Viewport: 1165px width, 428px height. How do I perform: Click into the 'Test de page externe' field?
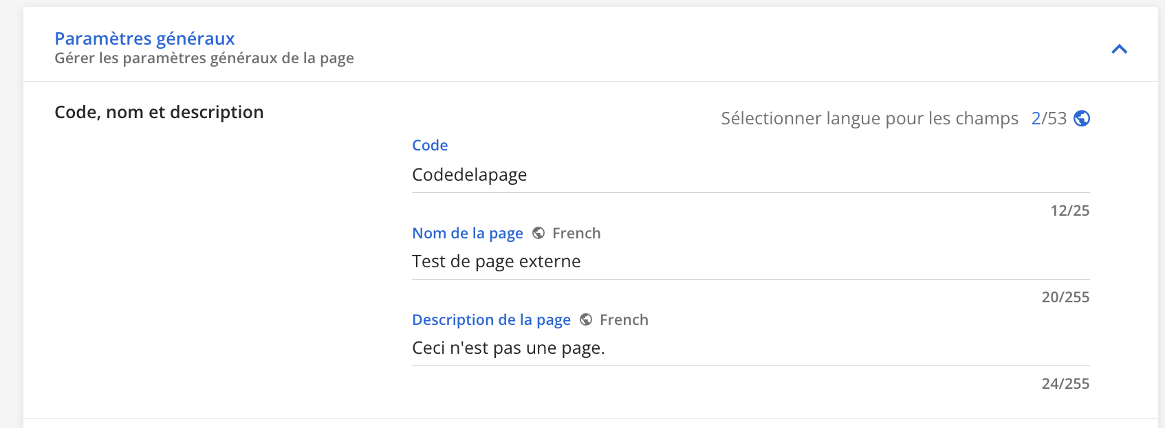(750, 262)
